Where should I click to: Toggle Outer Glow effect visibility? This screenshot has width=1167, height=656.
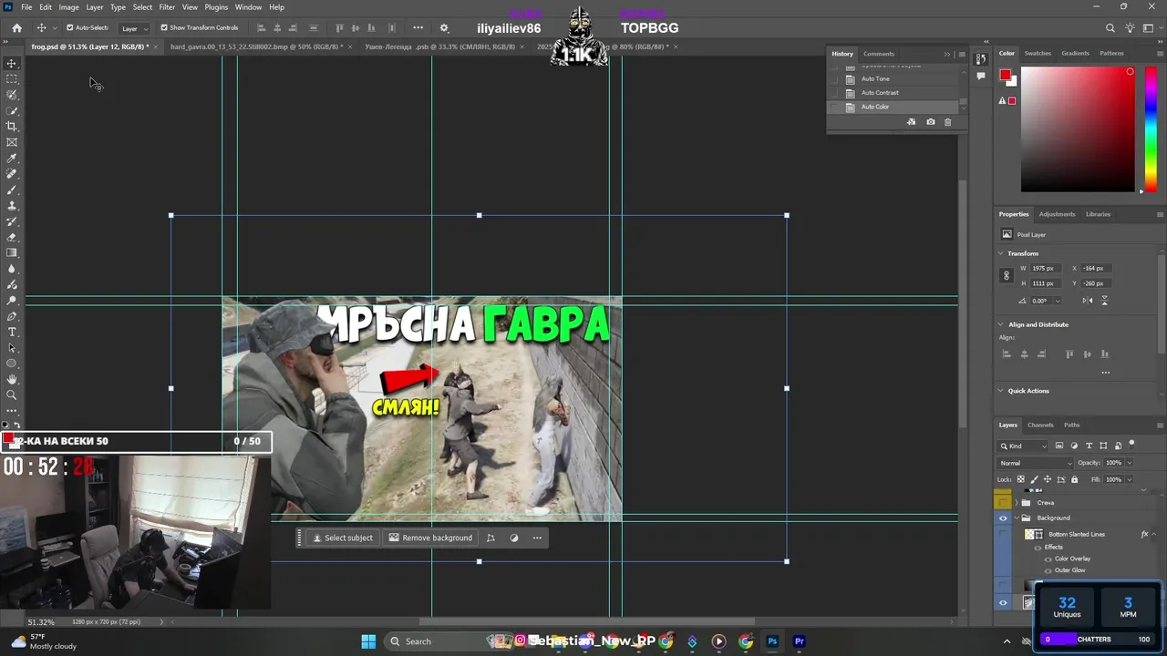(1048, 570)
